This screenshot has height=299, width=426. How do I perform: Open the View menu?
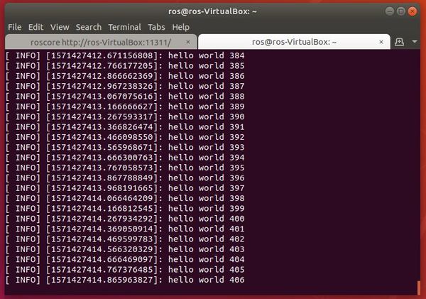point(60,27)
